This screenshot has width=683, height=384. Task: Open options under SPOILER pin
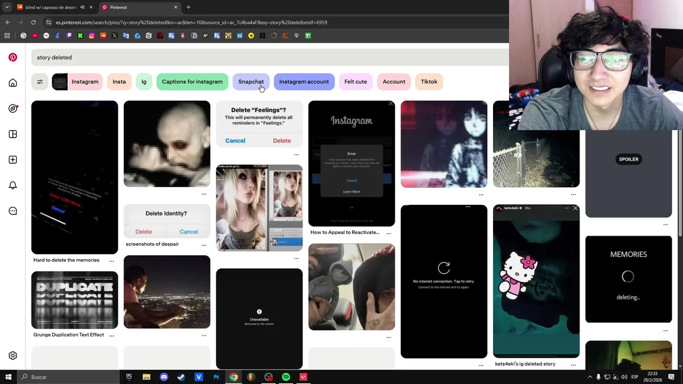(x=665, y=225)
